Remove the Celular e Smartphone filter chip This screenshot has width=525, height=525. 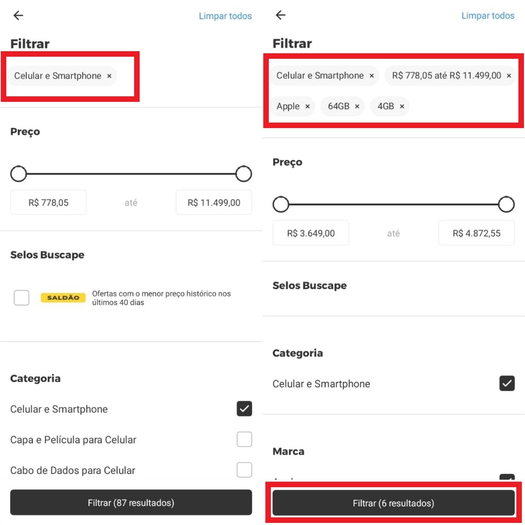pos(109,76)
